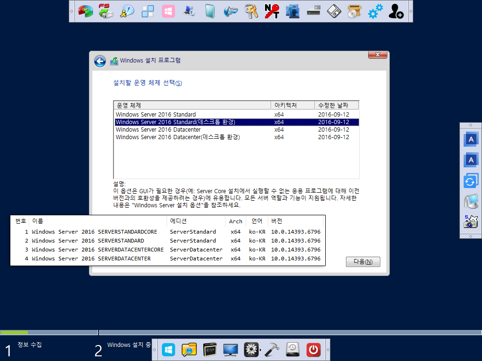The height and width of the screenshot is (361, 482).
Task: Open the backup drive with clock icon
Action: [x=293, y=350]
